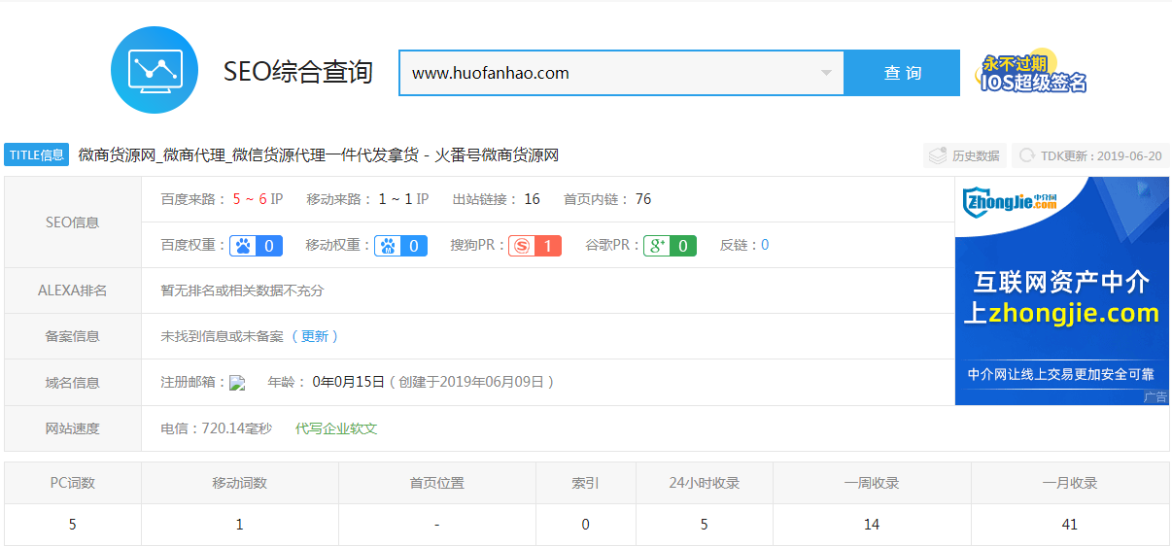
Task: Click 百度来路 5 ~ 6 IP value
Action: click(258, 199)
